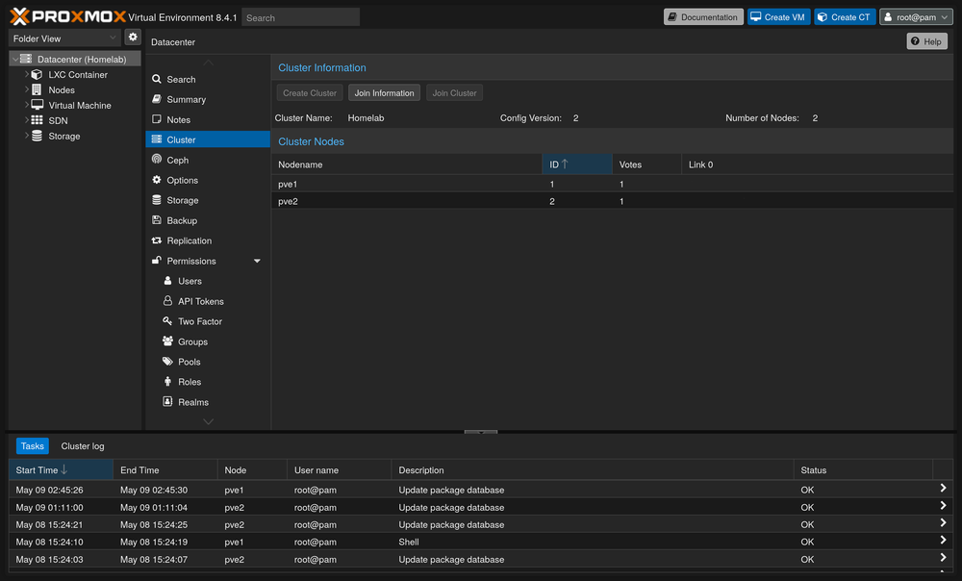Sort tasks by End Time column header
The height and width of the screenshot is (581, 962).
click(x=165, y=470)
